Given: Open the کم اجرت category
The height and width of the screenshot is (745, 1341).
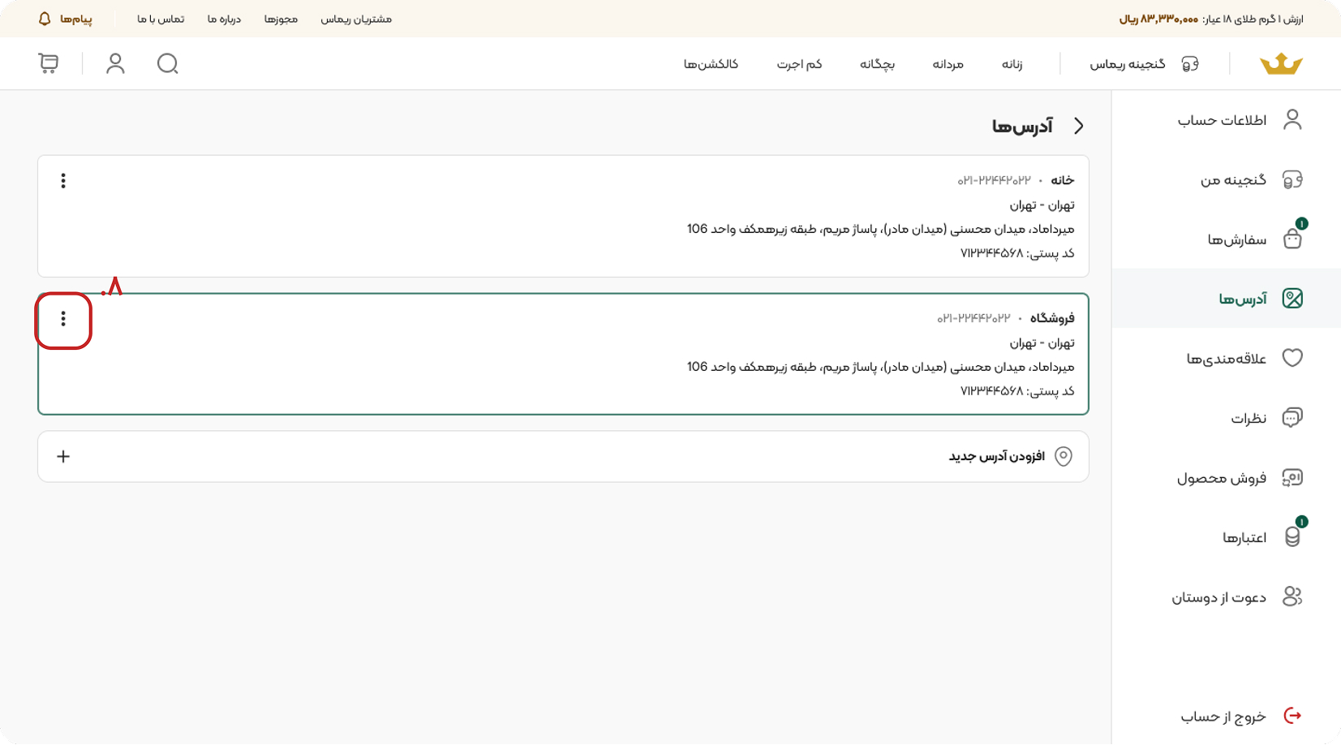Looking at the screenshot, I should tap(799, 64).
